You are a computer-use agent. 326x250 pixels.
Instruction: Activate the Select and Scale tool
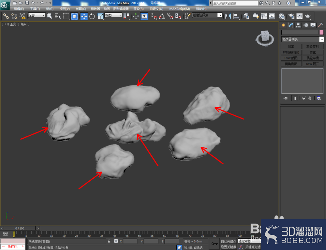[100, 16]
